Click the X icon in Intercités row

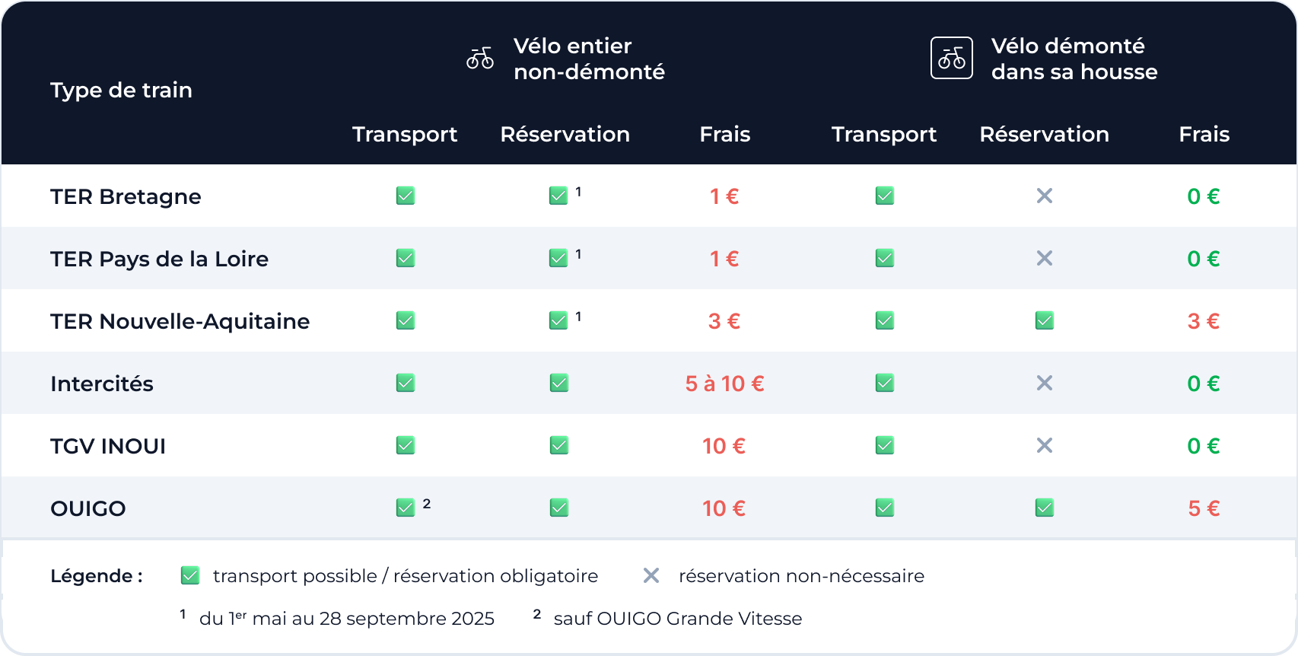click(x=1045, y=383)
